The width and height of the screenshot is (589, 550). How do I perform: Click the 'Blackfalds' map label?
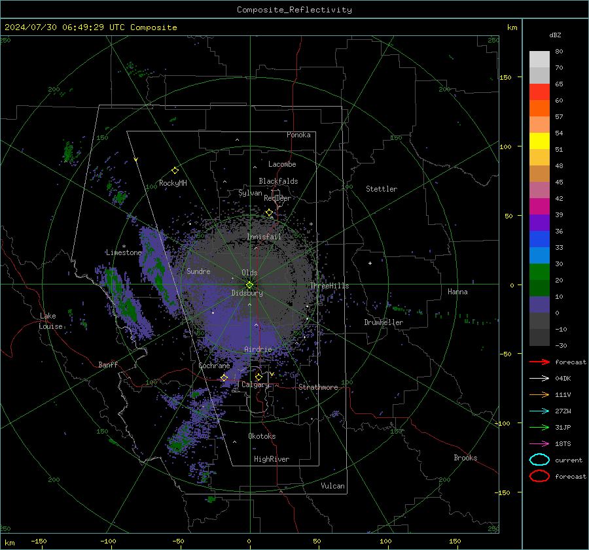click(x=278, y=181)
